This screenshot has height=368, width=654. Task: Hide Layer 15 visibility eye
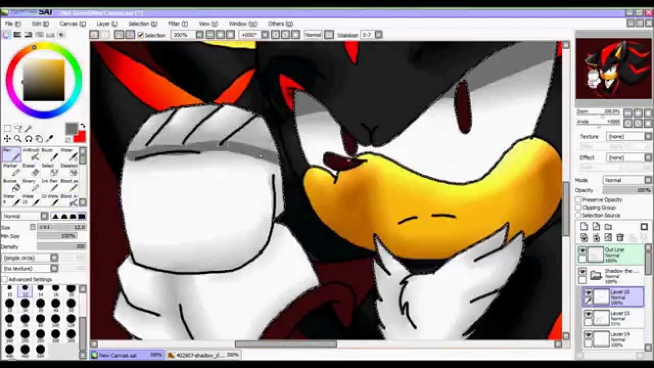pyautogui.click(x=588, y=314)
